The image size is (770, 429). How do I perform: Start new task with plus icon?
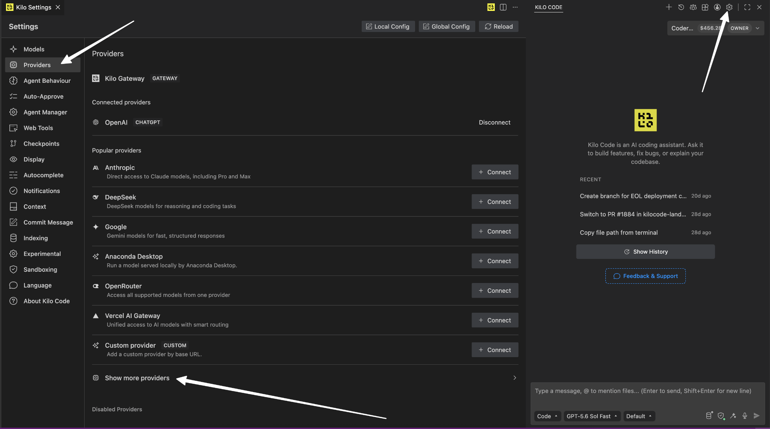668,7
